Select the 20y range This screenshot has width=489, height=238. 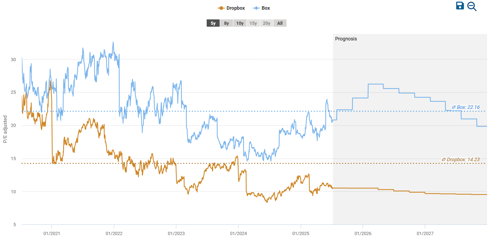266,23
